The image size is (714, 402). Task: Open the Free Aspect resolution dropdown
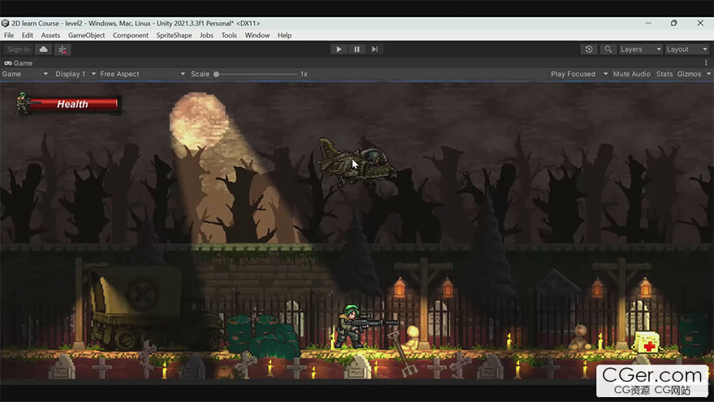click(143, 74)
